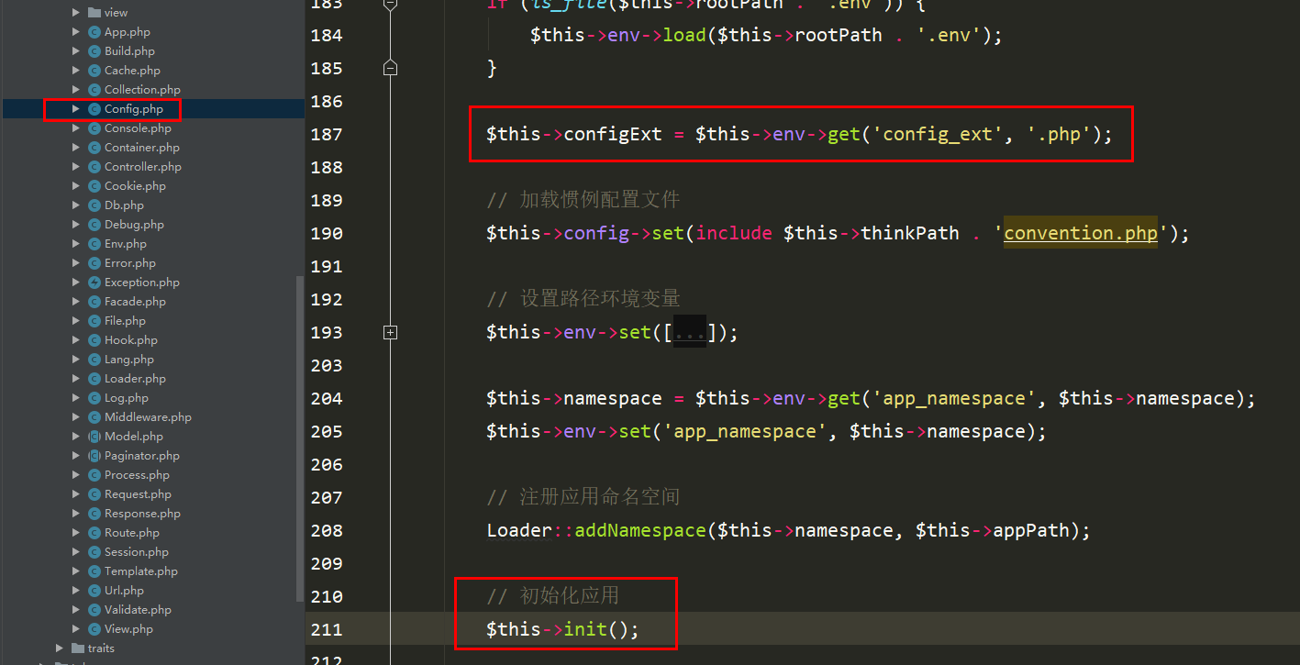Click the comment on line 207
The height and width of the screenshot is (665, 1300).
click(583, 497)
